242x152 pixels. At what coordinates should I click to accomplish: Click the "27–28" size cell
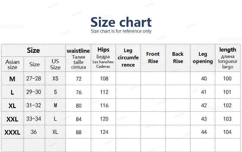(34, 79)
